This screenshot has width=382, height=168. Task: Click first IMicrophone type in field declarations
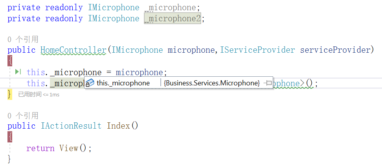(x=114, y=7)
